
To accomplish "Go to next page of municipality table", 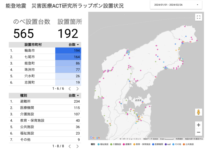I will pyautogui.click(x=78, y=89).
